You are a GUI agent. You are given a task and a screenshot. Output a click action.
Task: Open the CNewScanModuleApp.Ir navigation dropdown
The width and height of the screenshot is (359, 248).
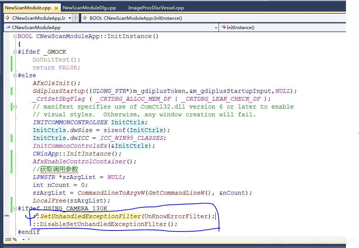tap(70, 18)
